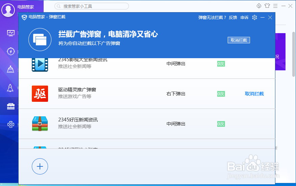Select the 2345好压新闻资讯 row title

click(x=78, y=120)
